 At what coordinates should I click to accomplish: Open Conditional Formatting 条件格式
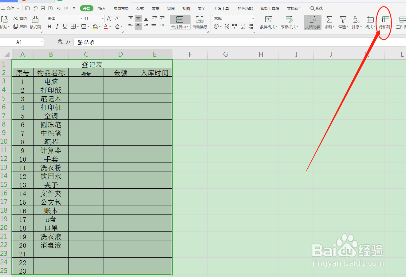pyautogui.click(x=269, y=22)
